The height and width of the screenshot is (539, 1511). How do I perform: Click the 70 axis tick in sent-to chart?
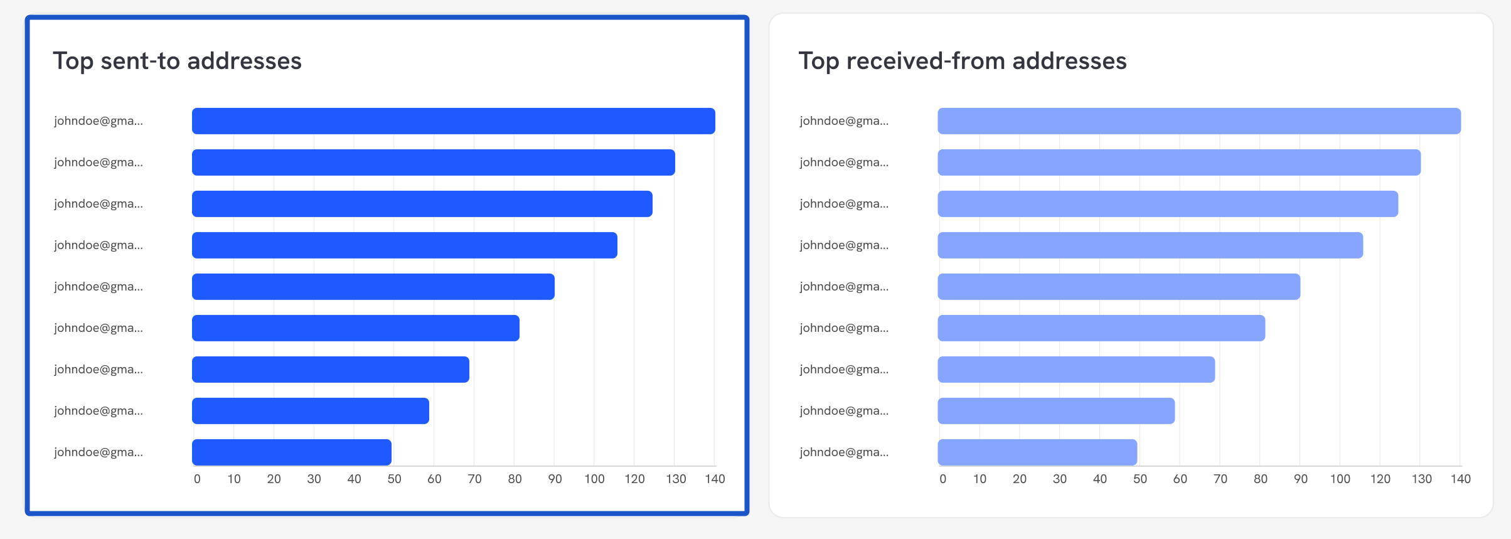coord(474,479)
